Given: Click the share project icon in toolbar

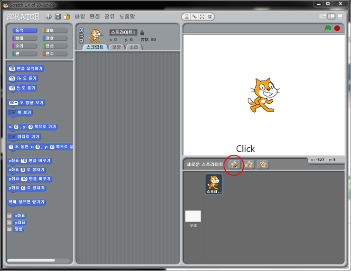Looking at the screenshot, I should point(67,17).
